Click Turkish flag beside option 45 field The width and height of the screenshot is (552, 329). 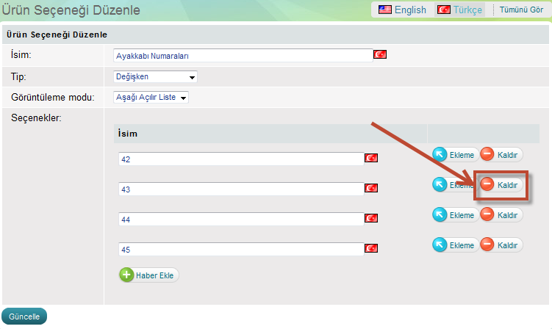[371, 250]
